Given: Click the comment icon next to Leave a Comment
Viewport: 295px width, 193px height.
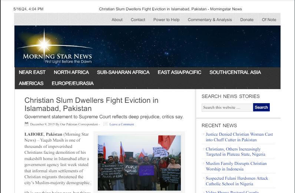Looking at the screenshot, I should [x=106, y=124].
